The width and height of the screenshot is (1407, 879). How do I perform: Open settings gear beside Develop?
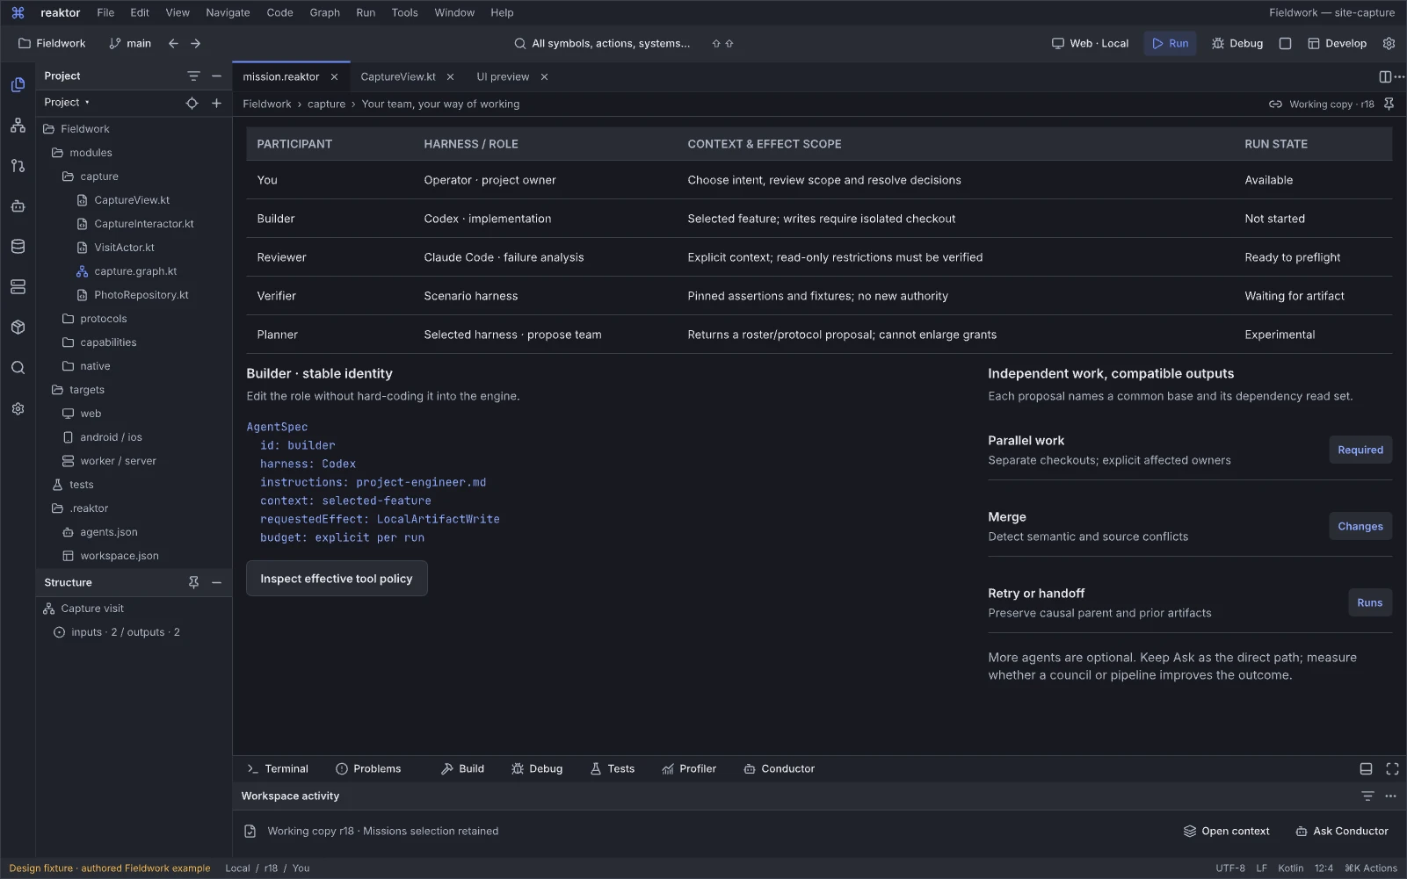[1389, 43]
